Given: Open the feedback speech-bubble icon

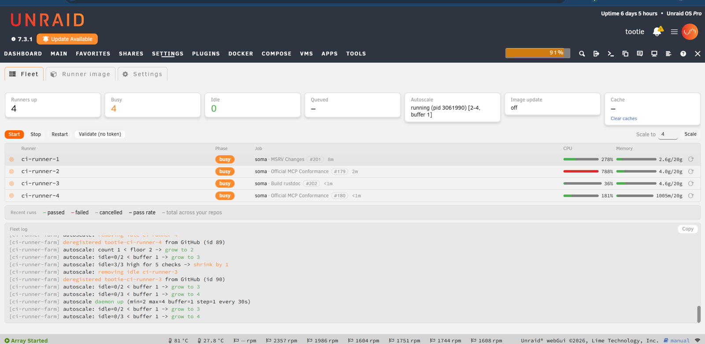Looking at the screenshot, I should 640,54.
